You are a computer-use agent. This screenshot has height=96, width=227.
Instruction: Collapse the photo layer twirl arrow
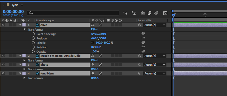(20, 65)
